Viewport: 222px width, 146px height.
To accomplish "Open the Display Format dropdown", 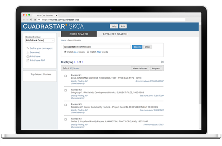I will point(40,40).
